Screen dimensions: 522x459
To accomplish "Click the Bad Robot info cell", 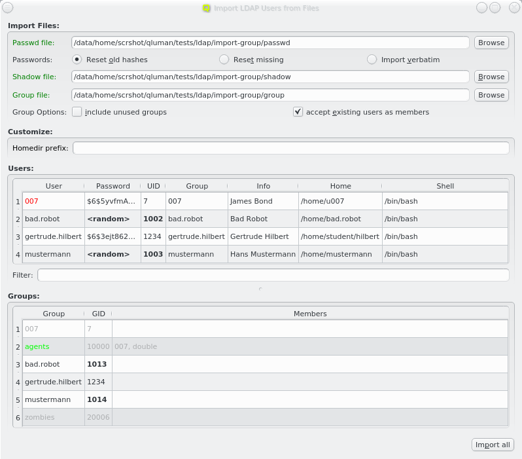I will click(x=263, y=219).
